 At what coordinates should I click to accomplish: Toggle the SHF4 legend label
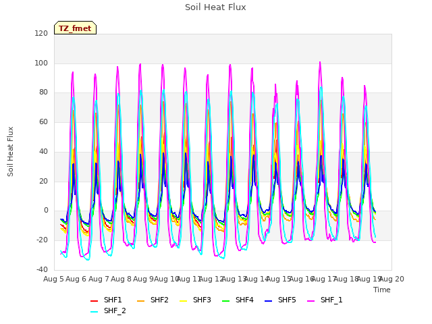coord(244,300)
